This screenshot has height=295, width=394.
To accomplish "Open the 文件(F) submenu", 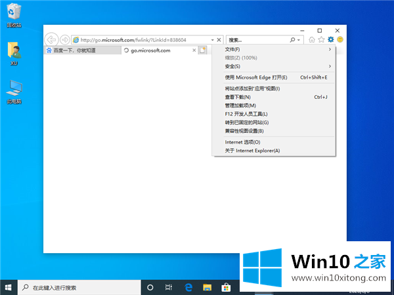I will [274, 49].
